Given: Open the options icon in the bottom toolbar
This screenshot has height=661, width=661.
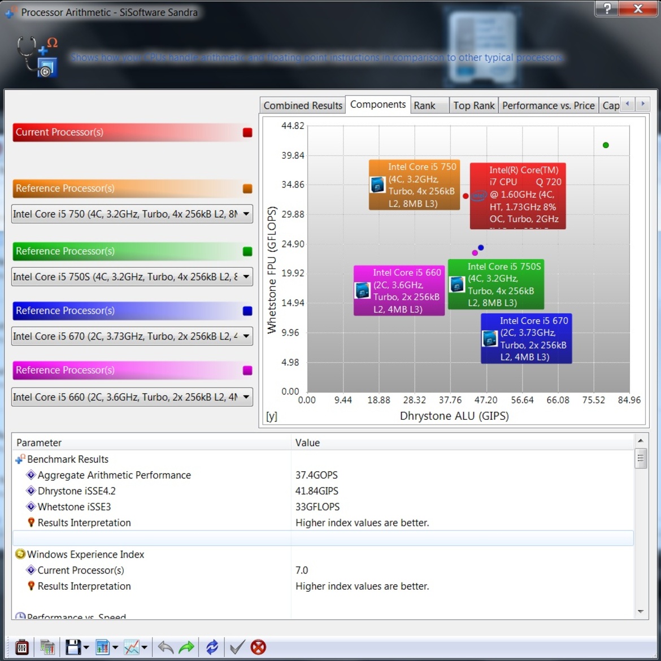Looking at the screenshot, I should (21, 647).
